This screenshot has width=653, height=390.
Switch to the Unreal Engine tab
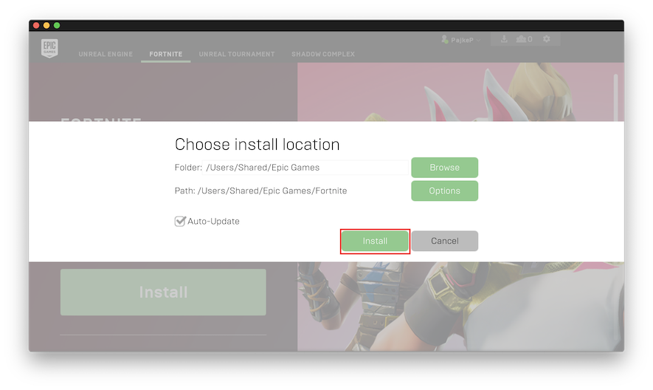(106, 54)
